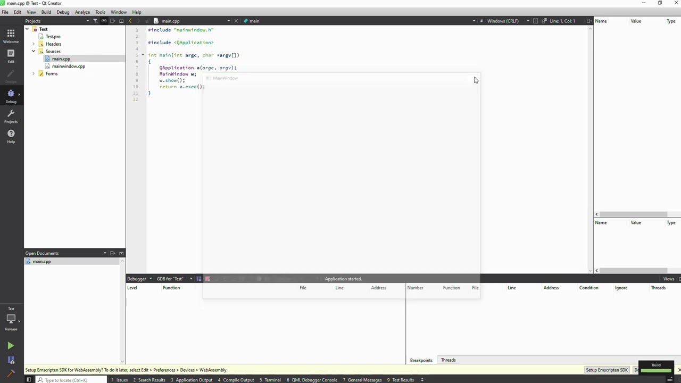Run the project with green play button
The width and height of the screenshot is (681, 383).
tap(11, 346)
